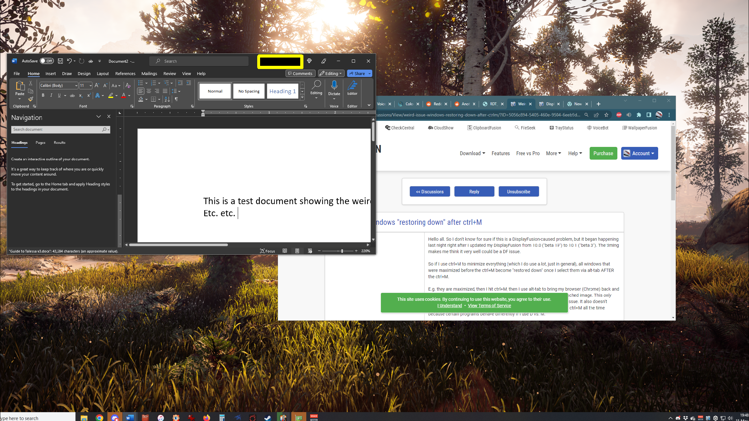Image resolution: width=749 pixels, height=421 pixels.
Task: Click the Reply button
Action: [x=474, y=191]
